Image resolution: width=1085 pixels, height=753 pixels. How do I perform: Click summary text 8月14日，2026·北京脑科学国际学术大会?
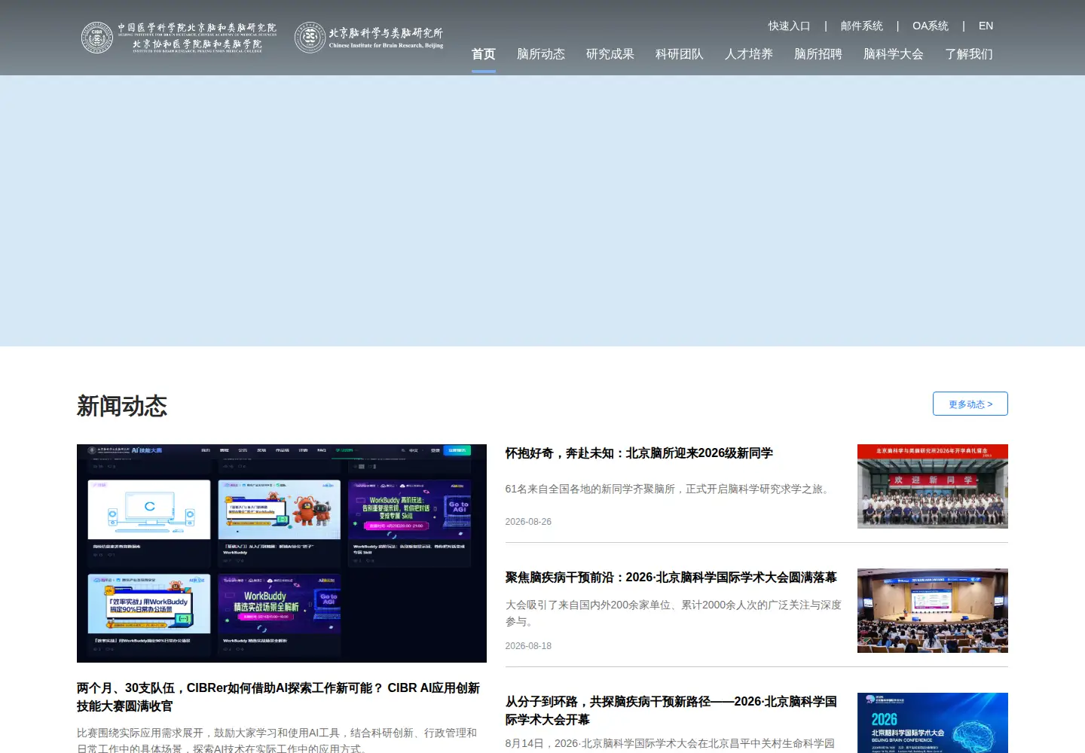pyautogui.click(x=670, y=744)
